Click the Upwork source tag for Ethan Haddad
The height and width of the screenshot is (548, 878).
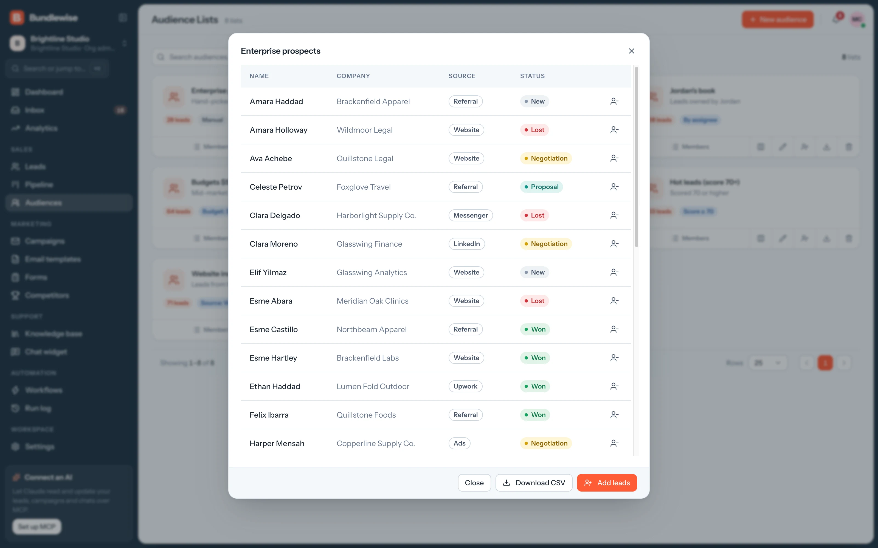(466, 386)
